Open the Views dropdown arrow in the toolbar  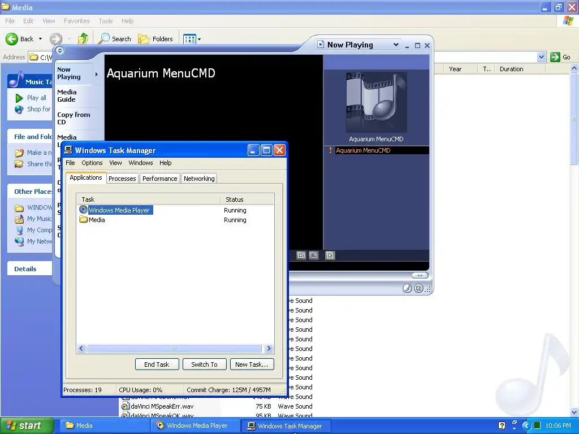[199, 39]
